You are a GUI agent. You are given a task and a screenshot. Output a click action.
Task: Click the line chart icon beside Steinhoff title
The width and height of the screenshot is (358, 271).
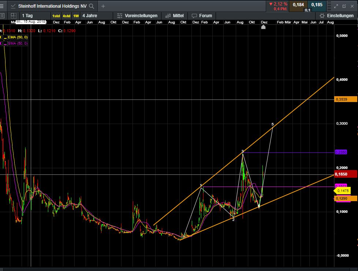pos(13,6)
